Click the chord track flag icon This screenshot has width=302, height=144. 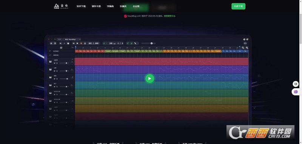tap(50, 51)
